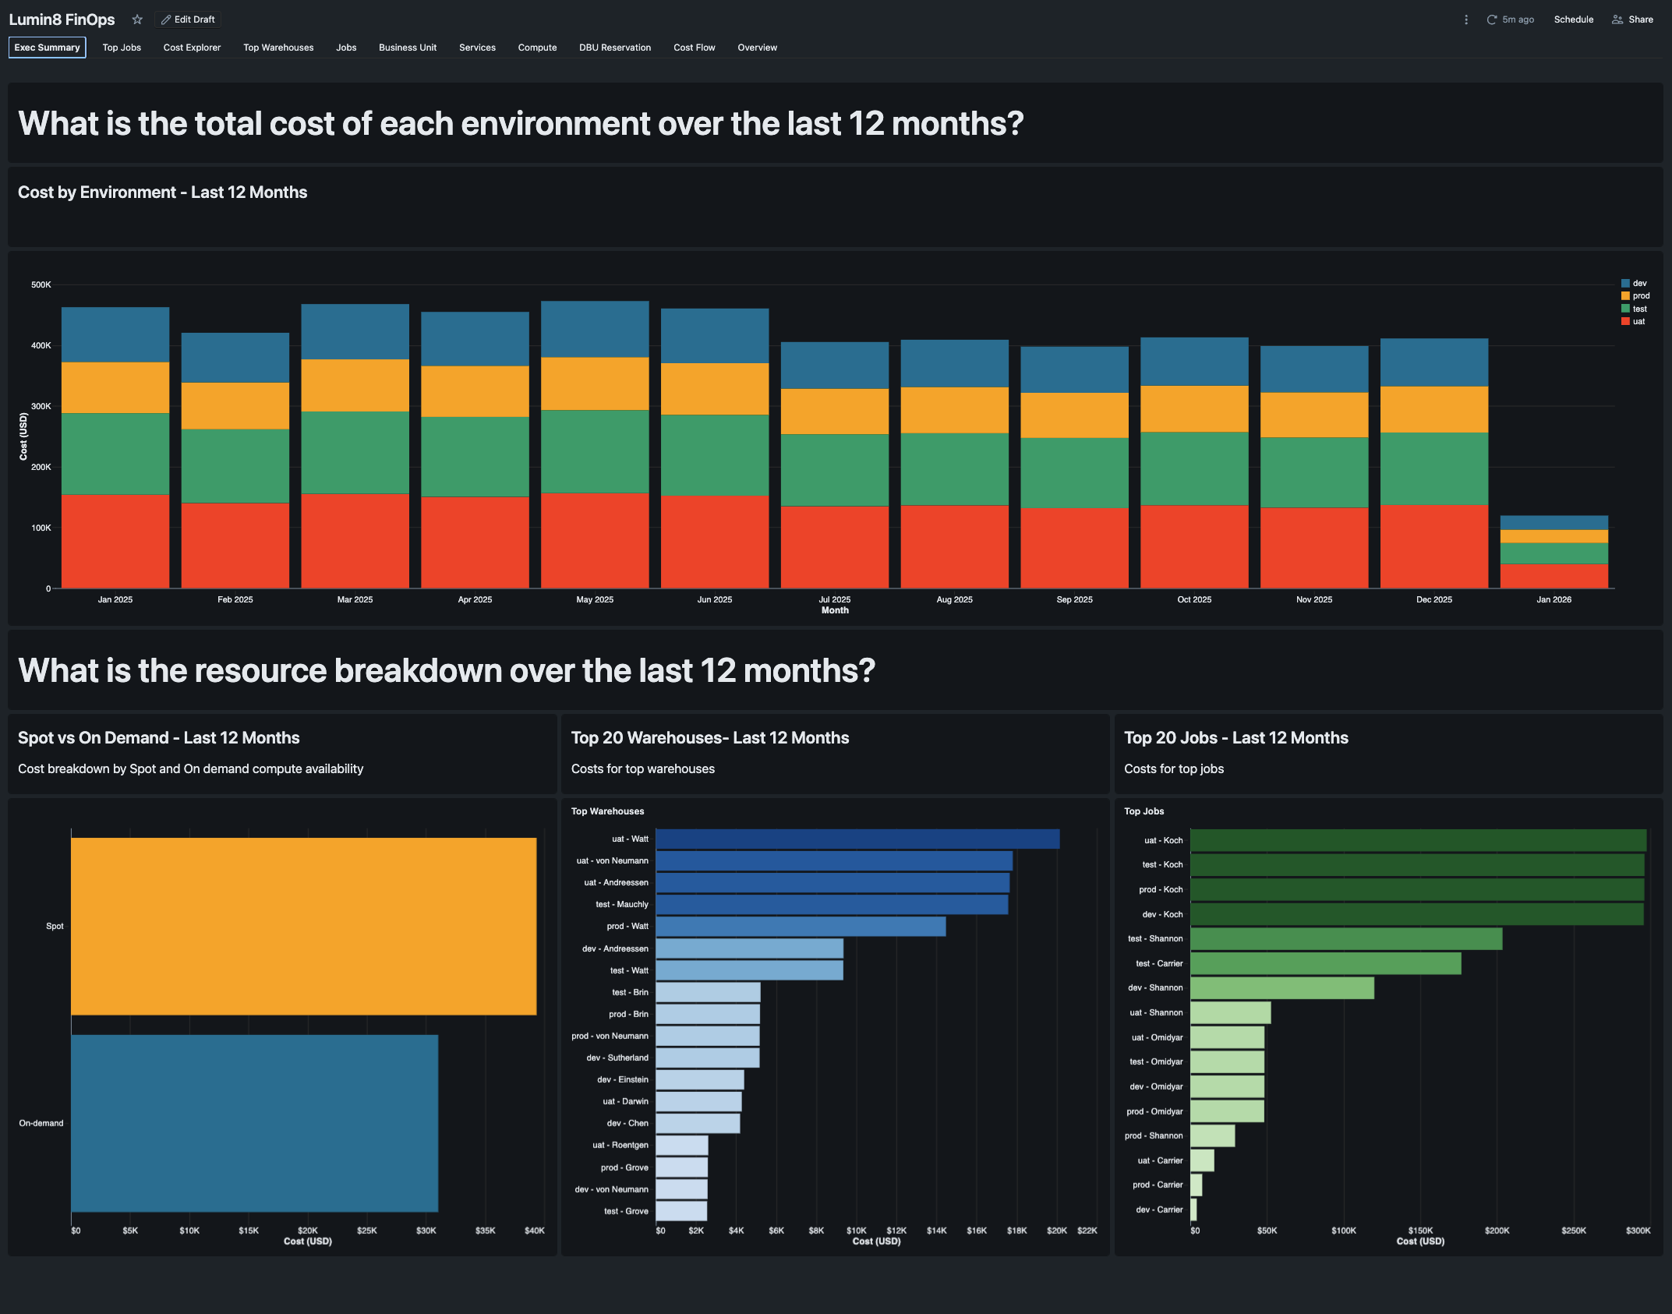Click the Jan 2026 stacked bar
Screen dimensions: 1672x1314
[x=1554, y=553]
